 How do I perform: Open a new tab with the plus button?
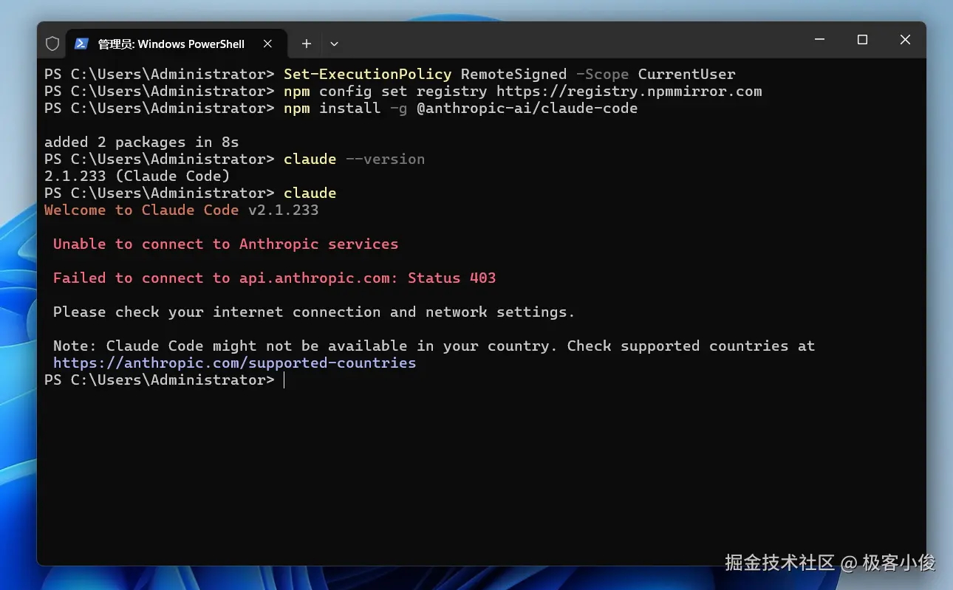tap(306, 44)
